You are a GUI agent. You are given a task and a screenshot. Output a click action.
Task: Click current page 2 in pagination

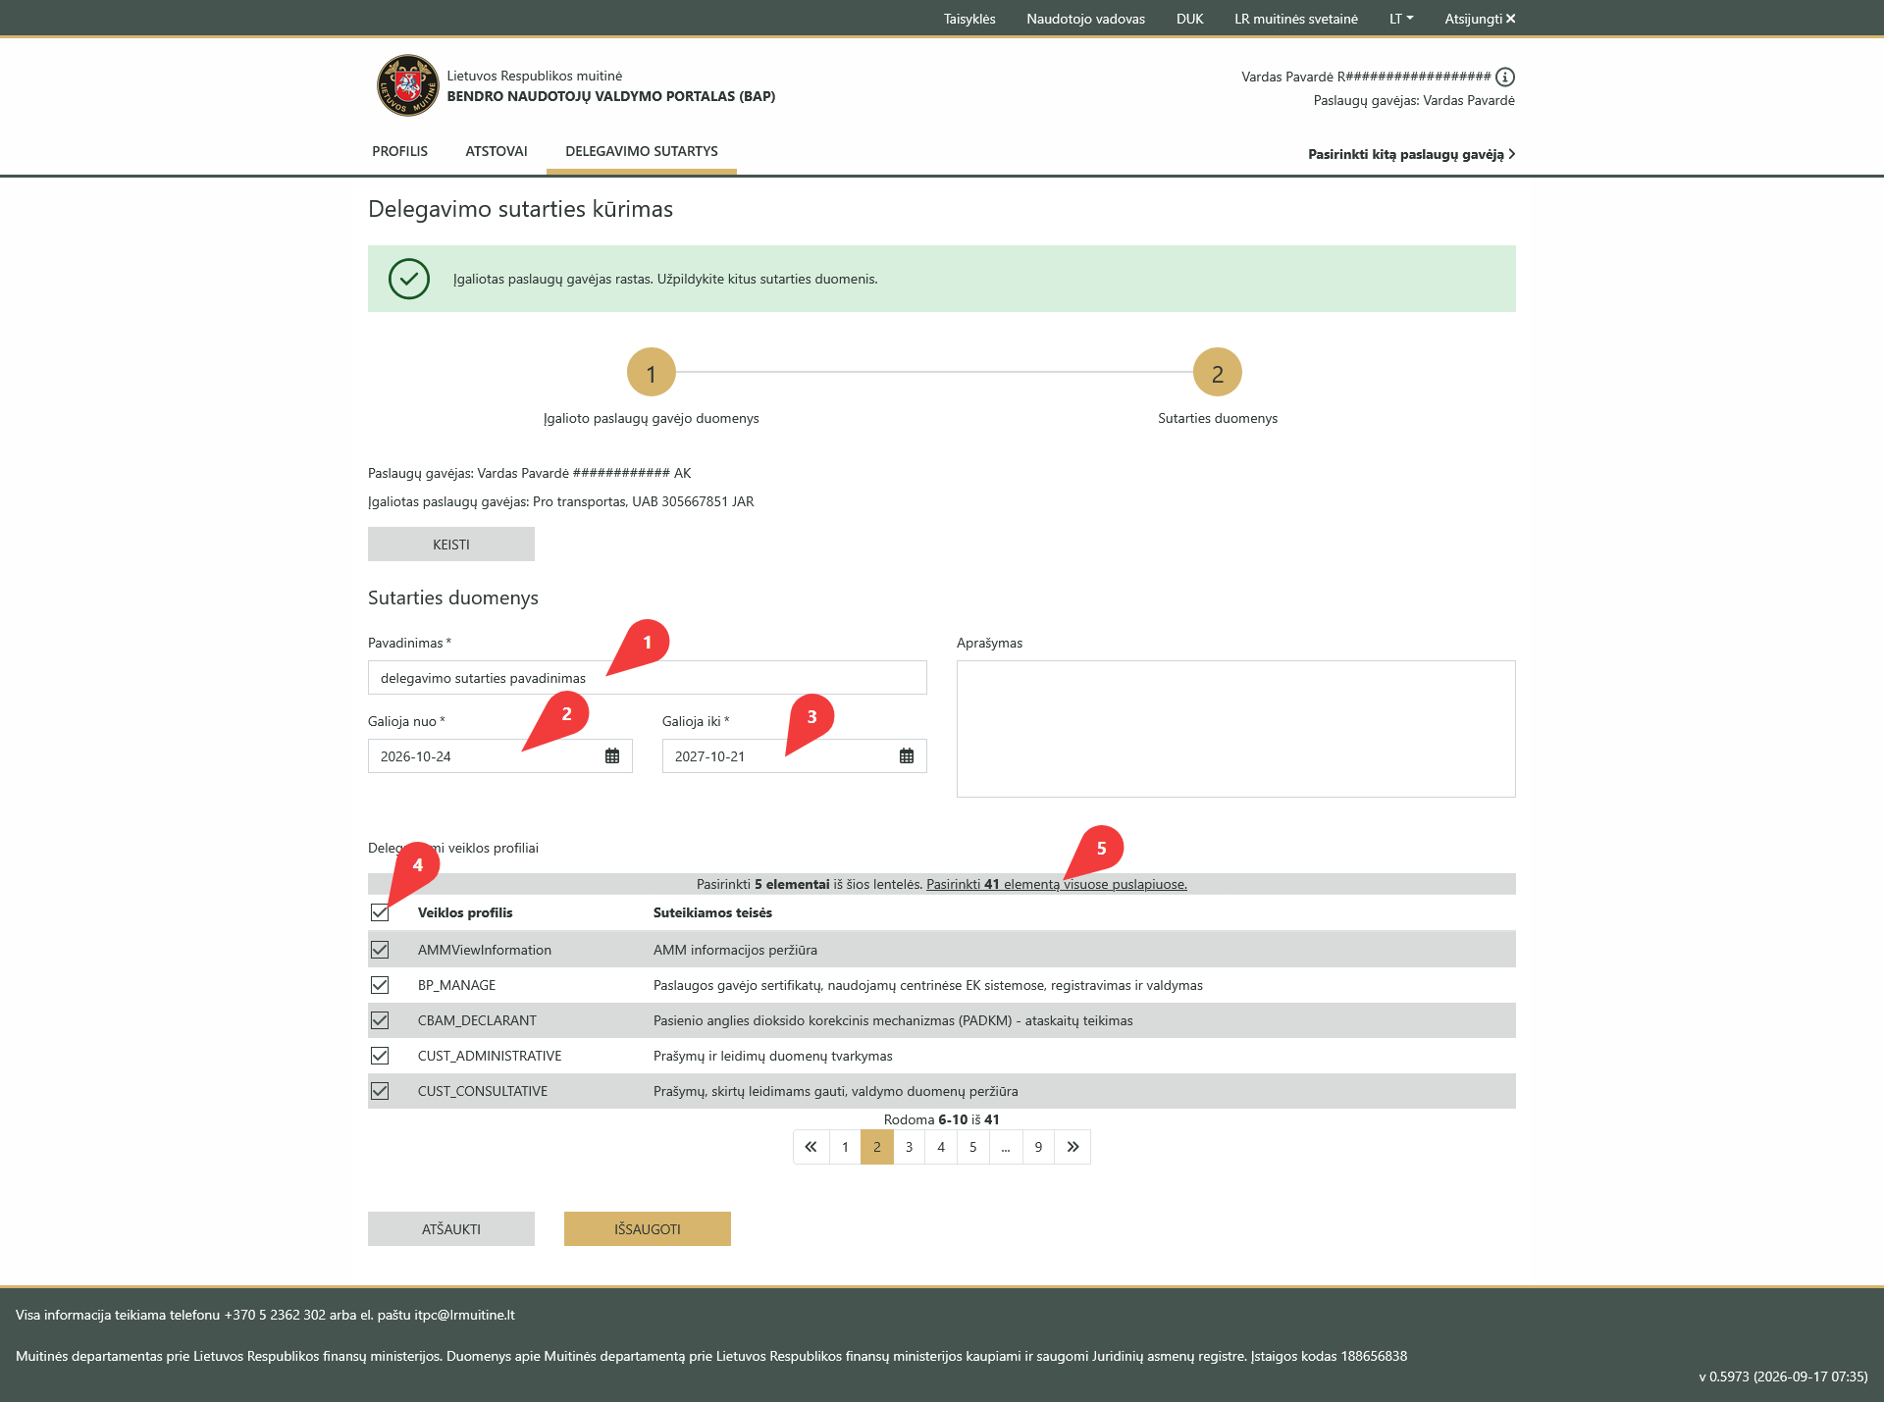[x=877, y=1147]
